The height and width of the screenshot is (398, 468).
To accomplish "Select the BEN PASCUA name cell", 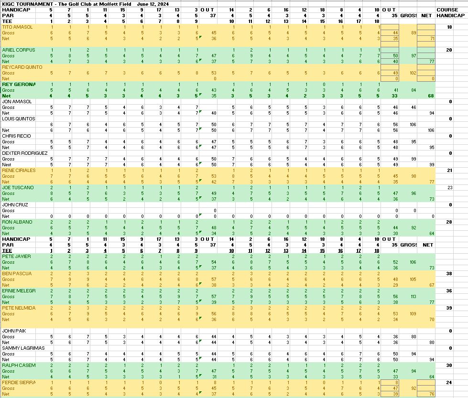I will click(x=17, y=274).
